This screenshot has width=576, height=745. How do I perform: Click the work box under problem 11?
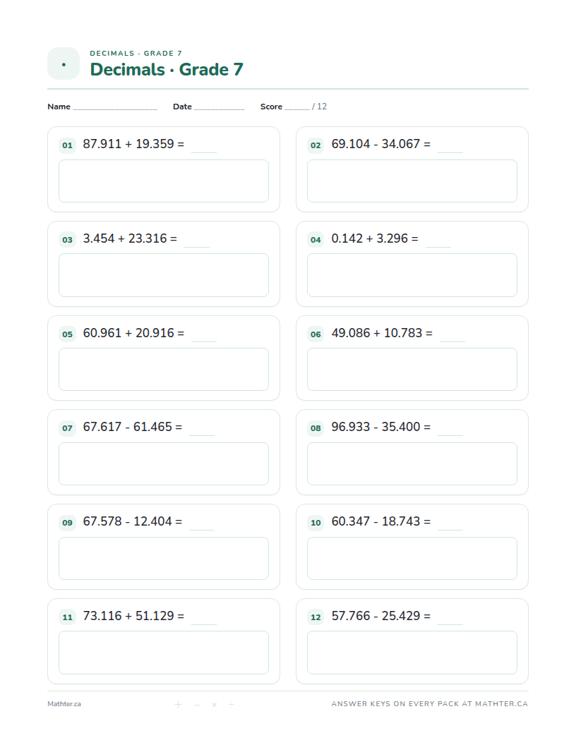164,653
